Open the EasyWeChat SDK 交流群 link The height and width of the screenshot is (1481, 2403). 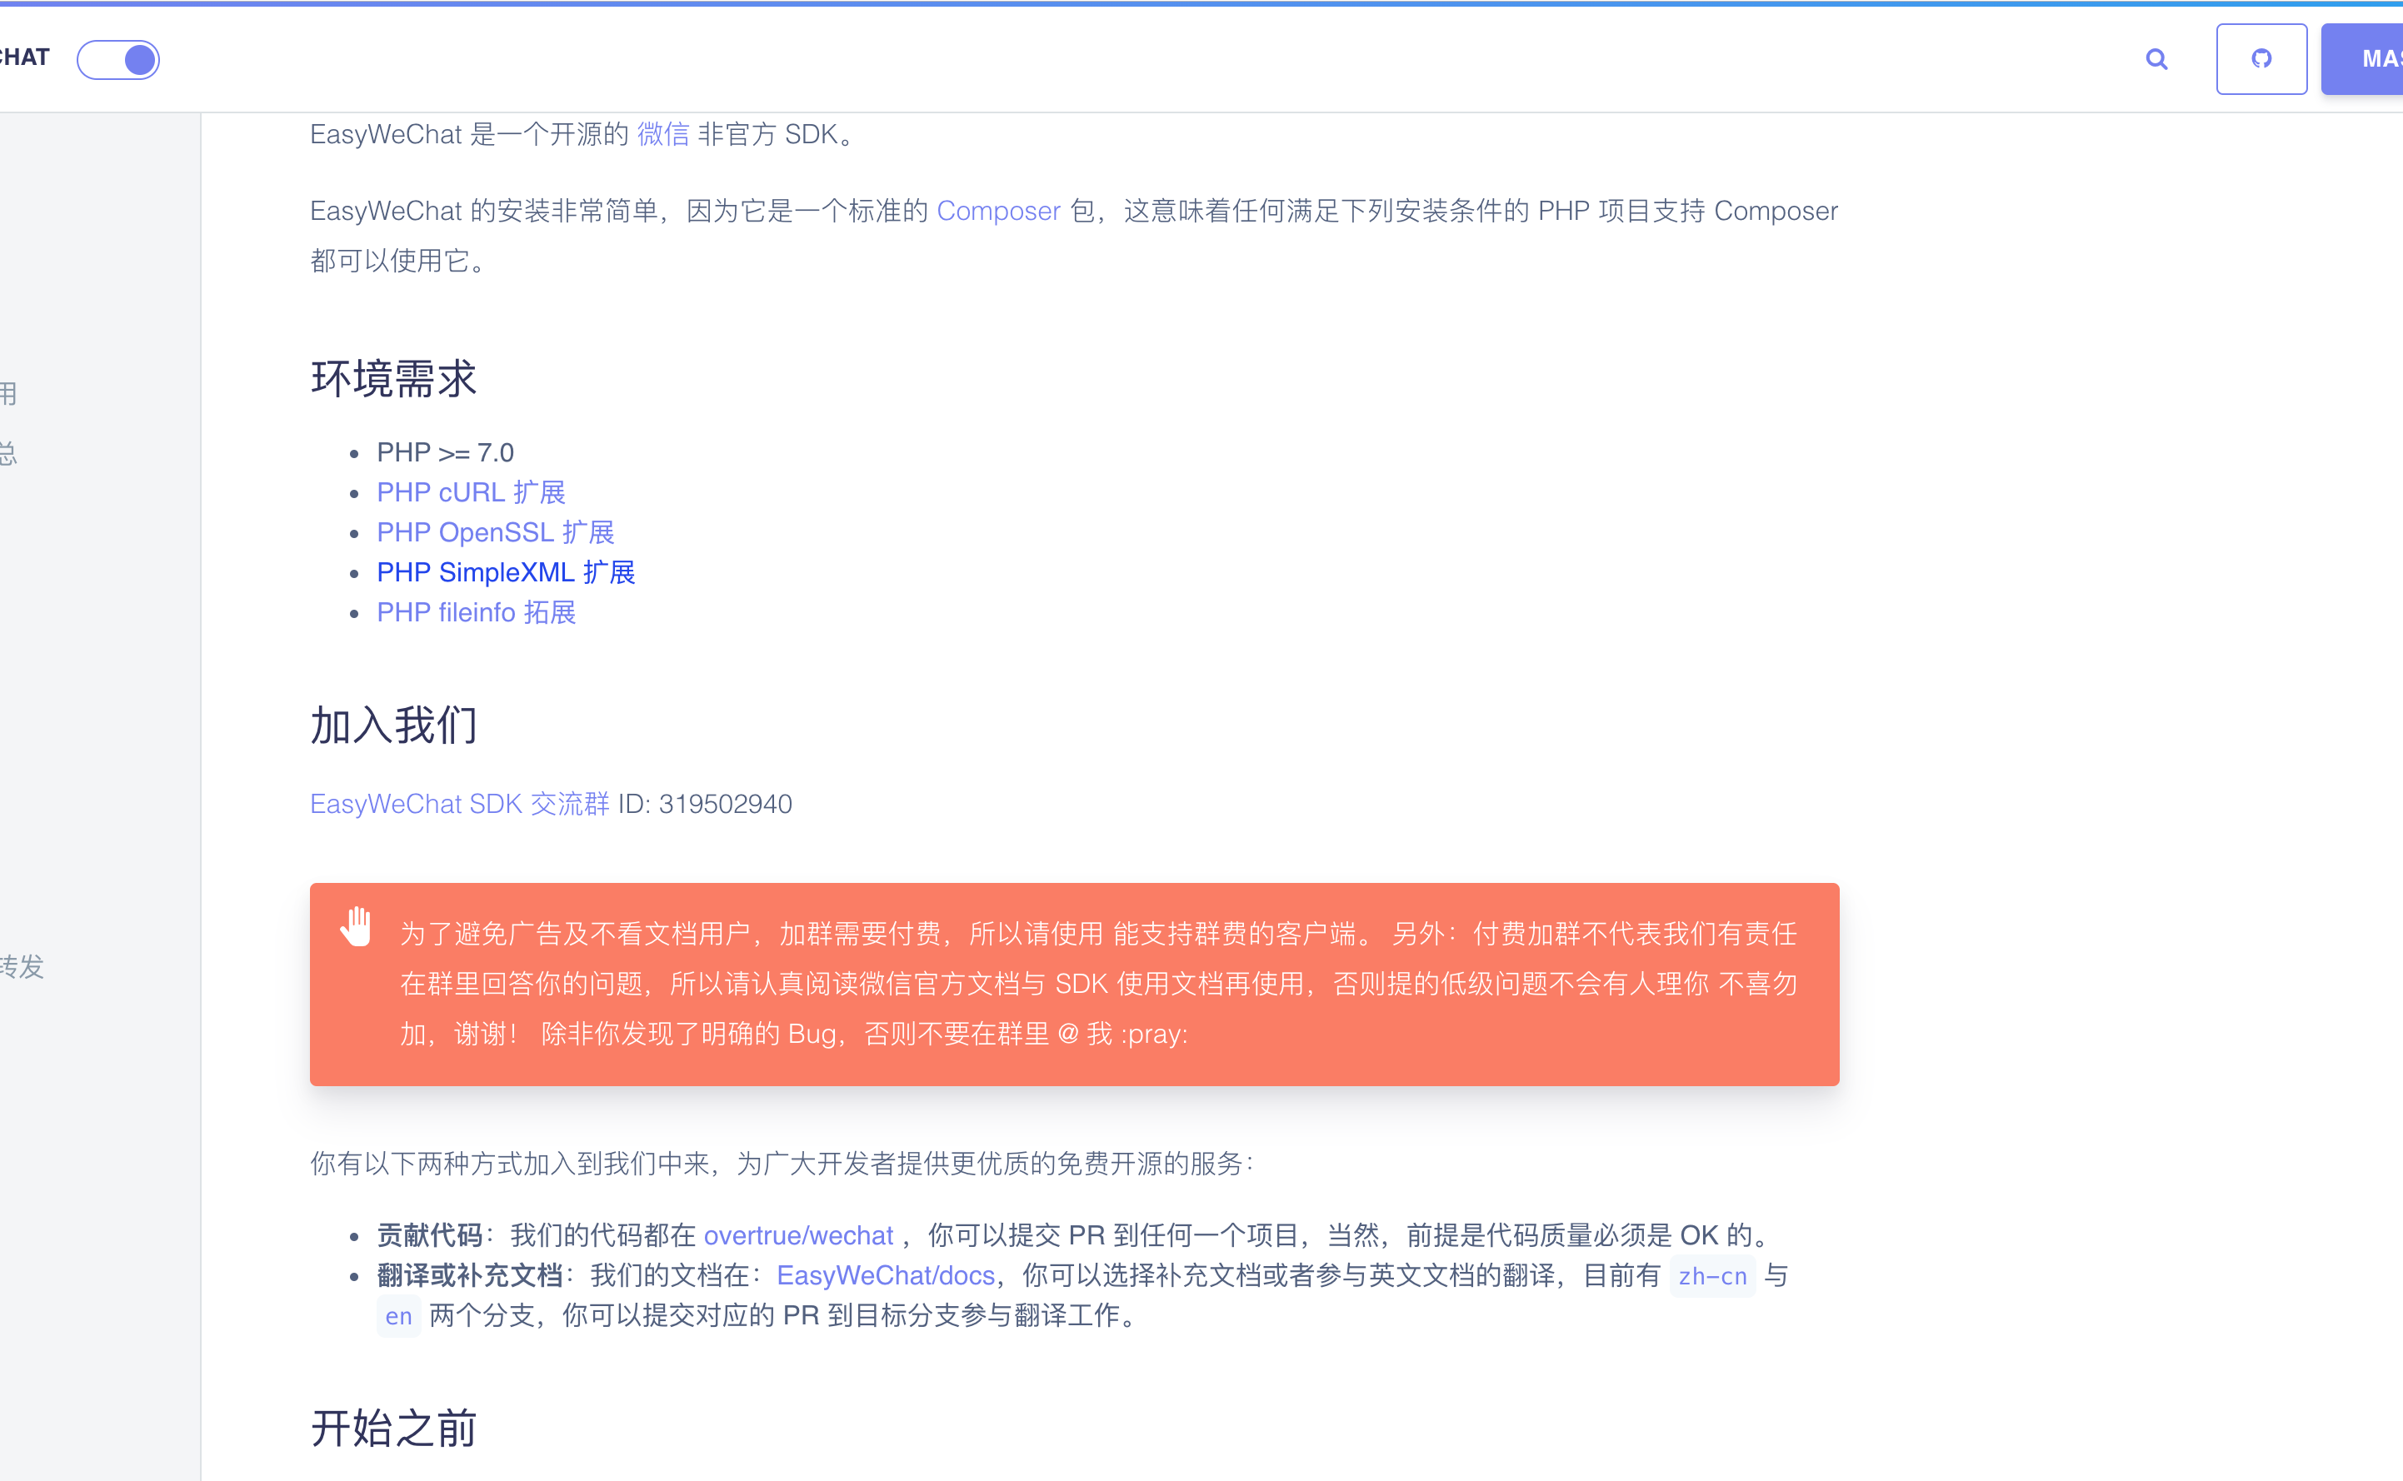(458, 803)
